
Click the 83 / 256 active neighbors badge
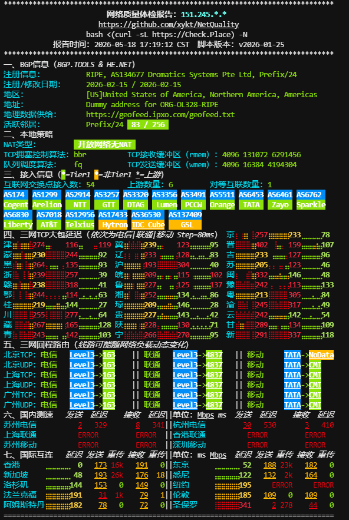click(148, 125)
